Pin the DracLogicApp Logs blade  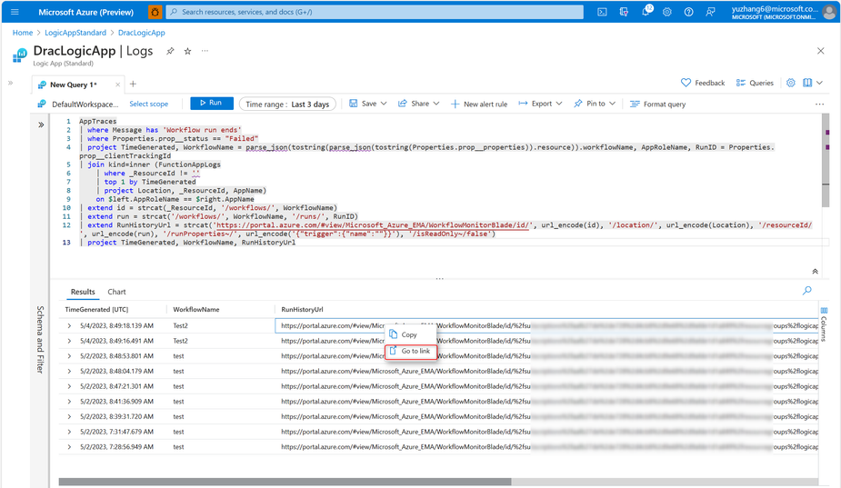170,51
